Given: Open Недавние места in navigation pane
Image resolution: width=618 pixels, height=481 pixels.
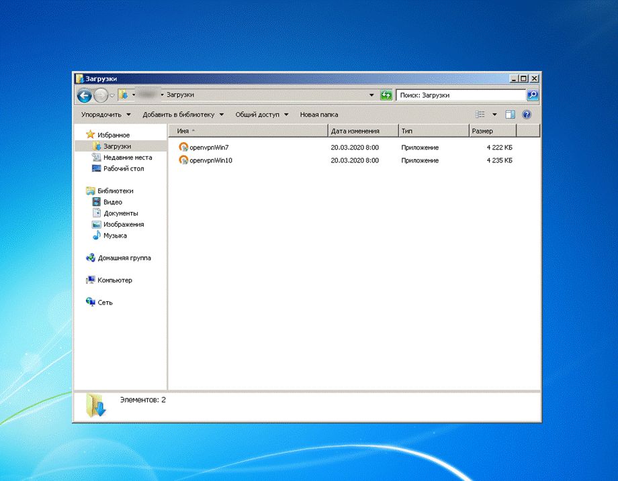Looking at the screenshot, I should (x=128, y=158).
